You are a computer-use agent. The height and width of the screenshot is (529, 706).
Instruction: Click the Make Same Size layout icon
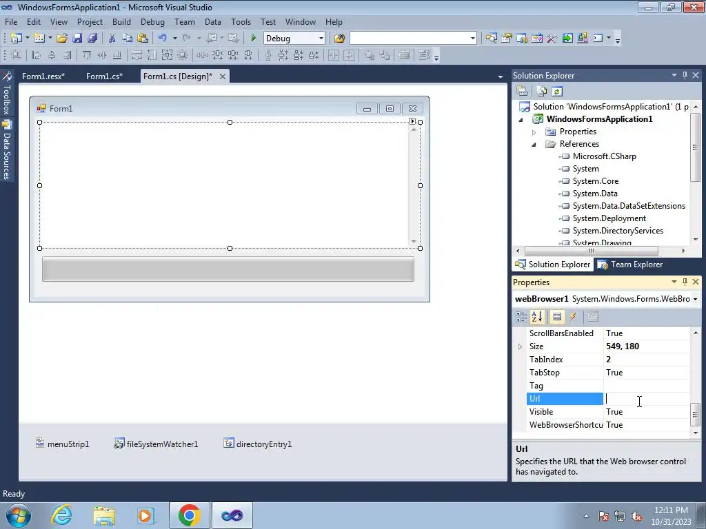(167, 55)
